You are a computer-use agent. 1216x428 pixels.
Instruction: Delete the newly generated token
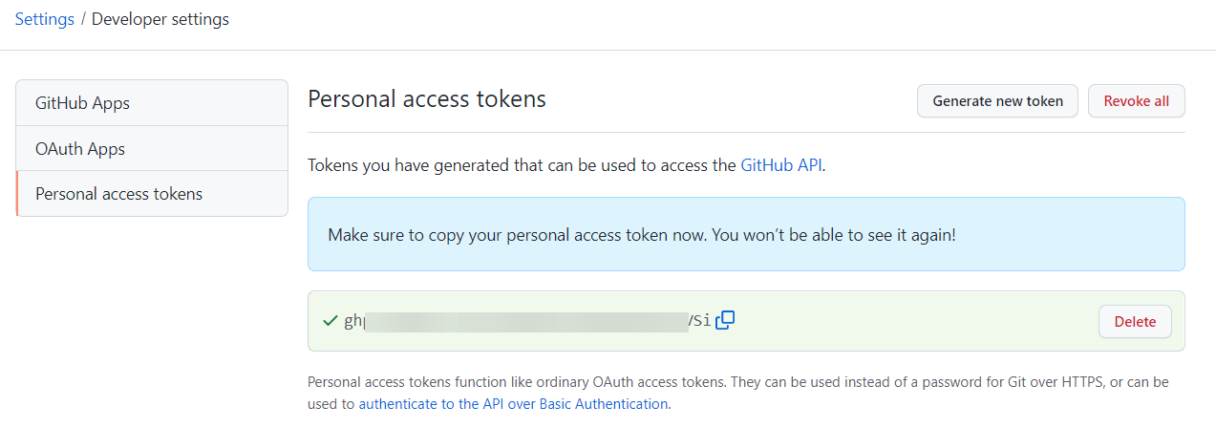(1135, 322)
